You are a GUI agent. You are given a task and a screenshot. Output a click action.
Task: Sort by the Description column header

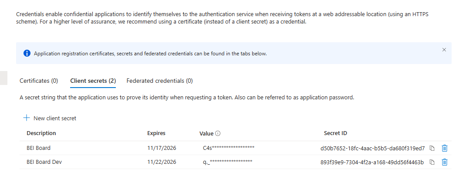[41, 133]
